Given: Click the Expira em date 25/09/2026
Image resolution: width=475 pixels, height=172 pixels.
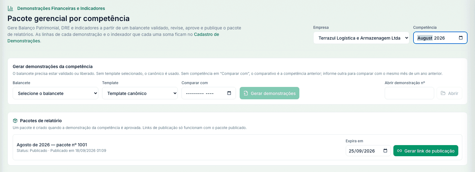Looking at the screenshot, I should coord(362,151).
